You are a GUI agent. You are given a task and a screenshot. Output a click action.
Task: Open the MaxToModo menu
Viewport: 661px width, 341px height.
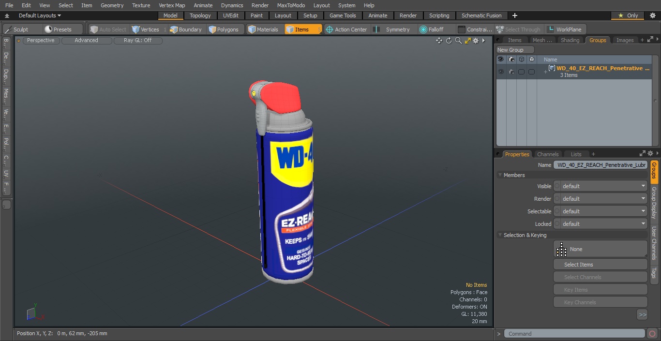291,5
